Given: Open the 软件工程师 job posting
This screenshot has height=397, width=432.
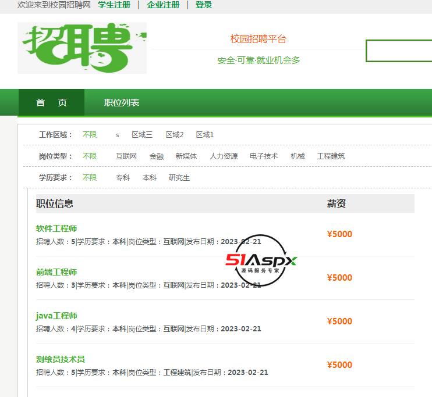Looking at the screenshot, I should point(56,228).
